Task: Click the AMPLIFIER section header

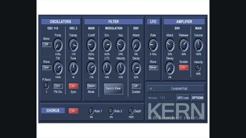Action: [184, 21]
